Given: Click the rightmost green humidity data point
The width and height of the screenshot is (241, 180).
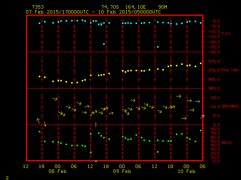Looking at the screenshot, I should (201, 130).
